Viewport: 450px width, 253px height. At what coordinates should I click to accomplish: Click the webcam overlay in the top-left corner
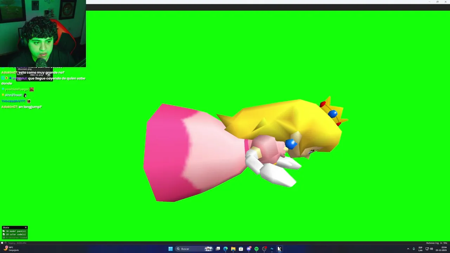(43, 33)
